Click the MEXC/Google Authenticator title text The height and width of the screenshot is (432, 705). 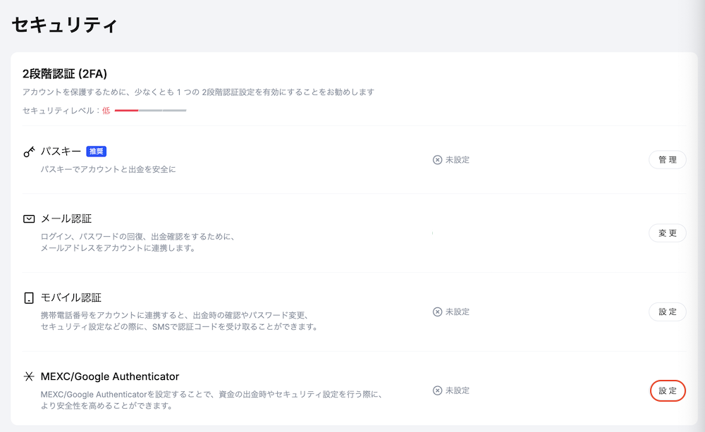click(110, 377)
